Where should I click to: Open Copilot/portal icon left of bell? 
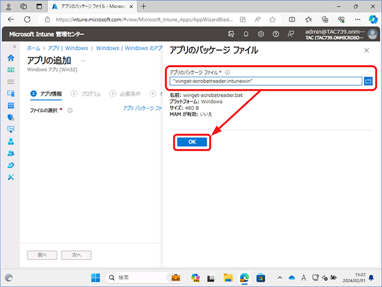click(x=231, y=34)
